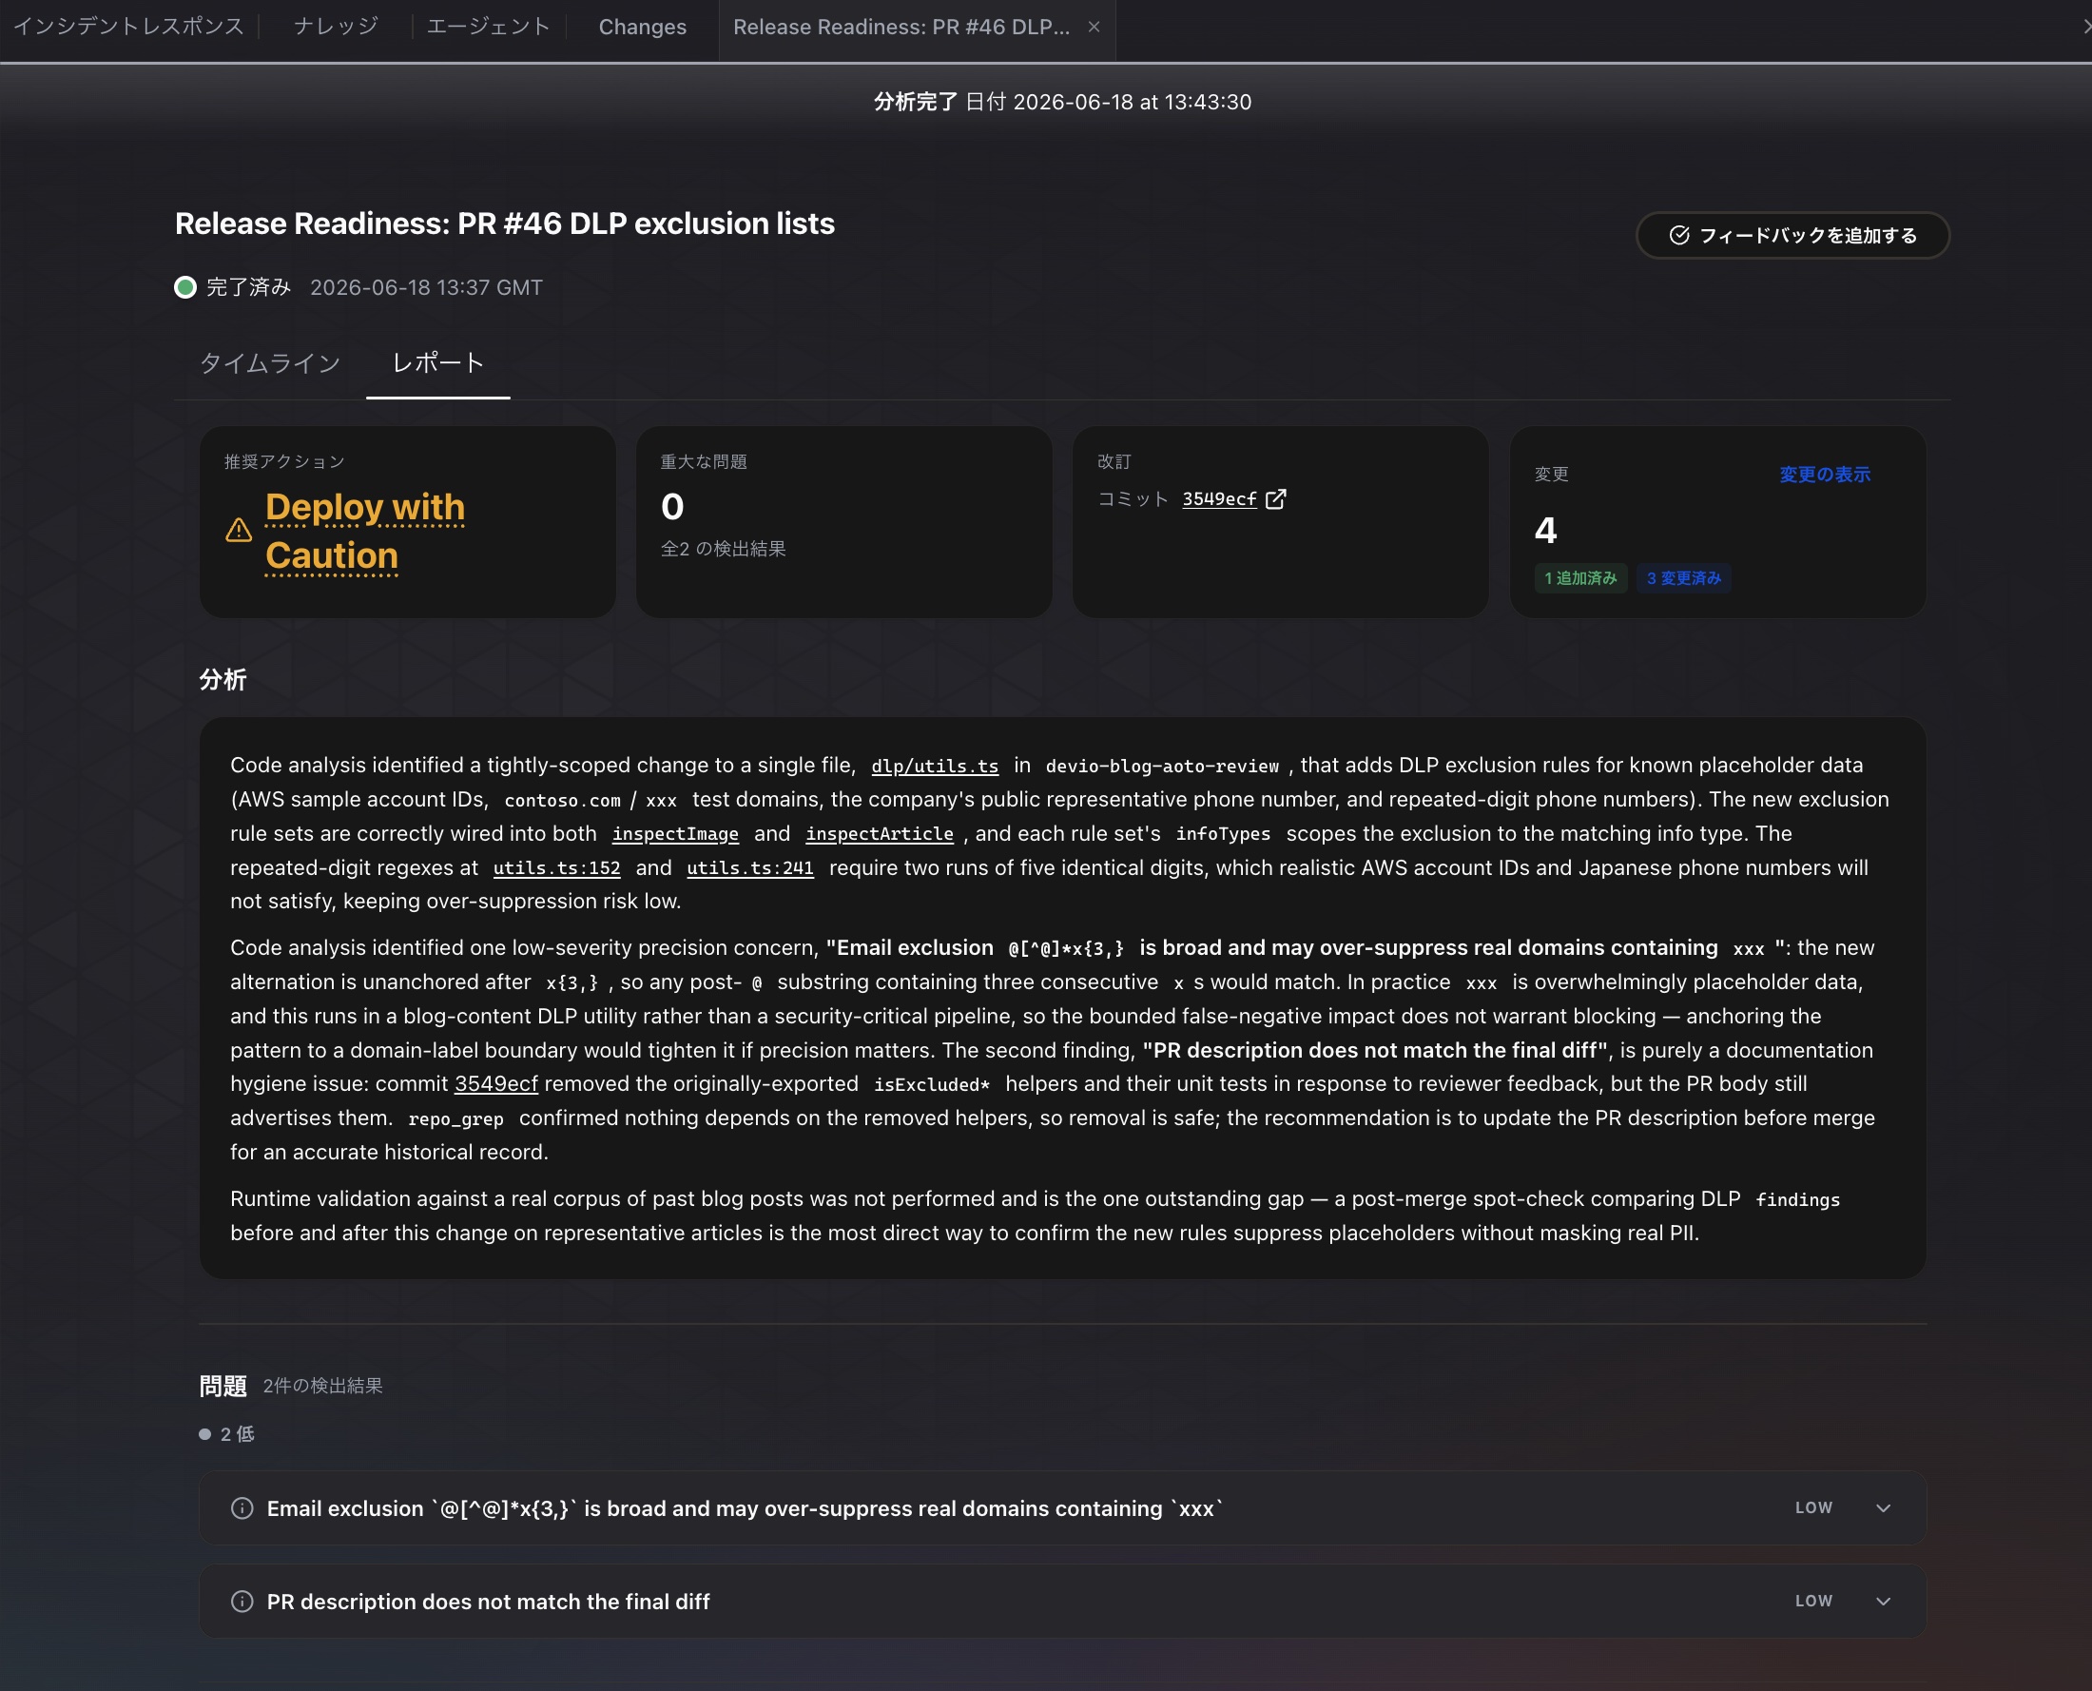2092x1691 pixels.
Task: Click the 2 低 severity filter
Action: pos(227,1434)
